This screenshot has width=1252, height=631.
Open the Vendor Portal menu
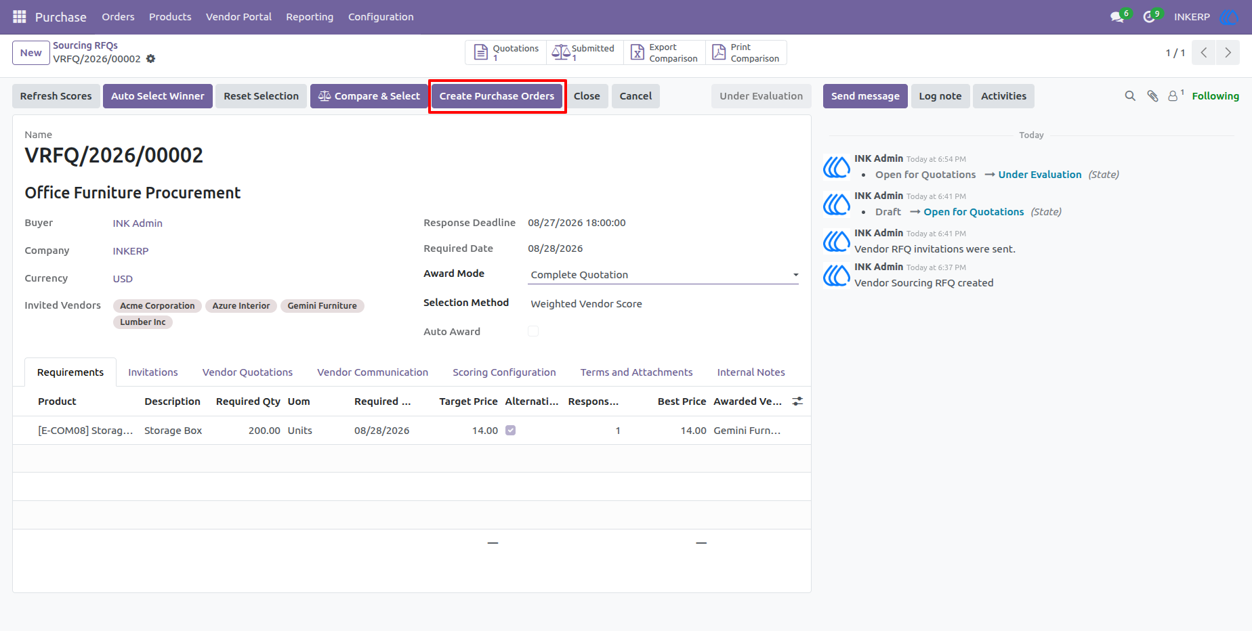click(238, 17)
